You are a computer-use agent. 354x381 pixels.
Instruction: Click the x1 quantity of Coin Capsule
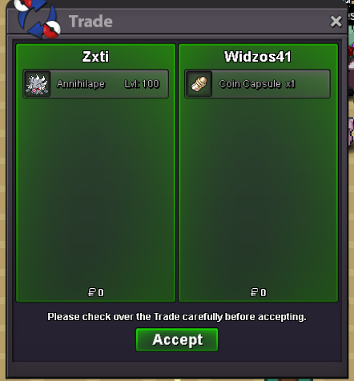coord(290,84)
